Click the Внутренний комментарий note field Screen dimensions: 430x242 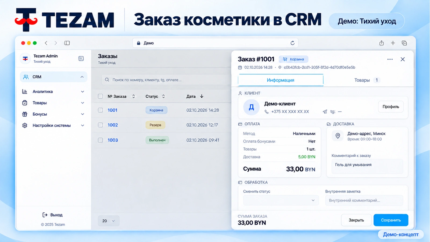click(x=364, y=200)
